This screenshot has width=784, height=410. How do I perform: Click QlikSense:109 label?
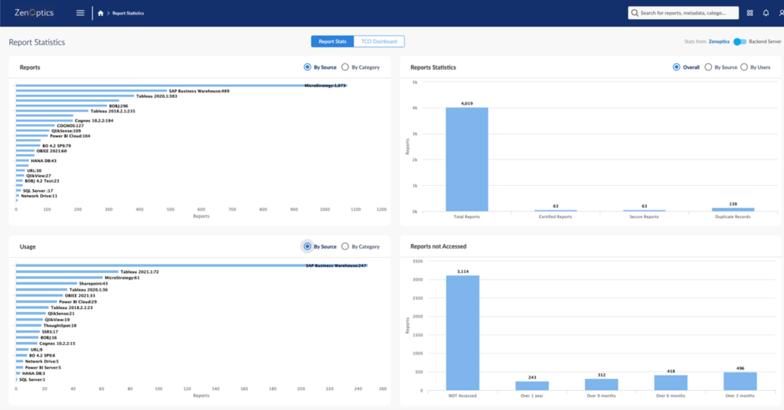pos(66,131)
